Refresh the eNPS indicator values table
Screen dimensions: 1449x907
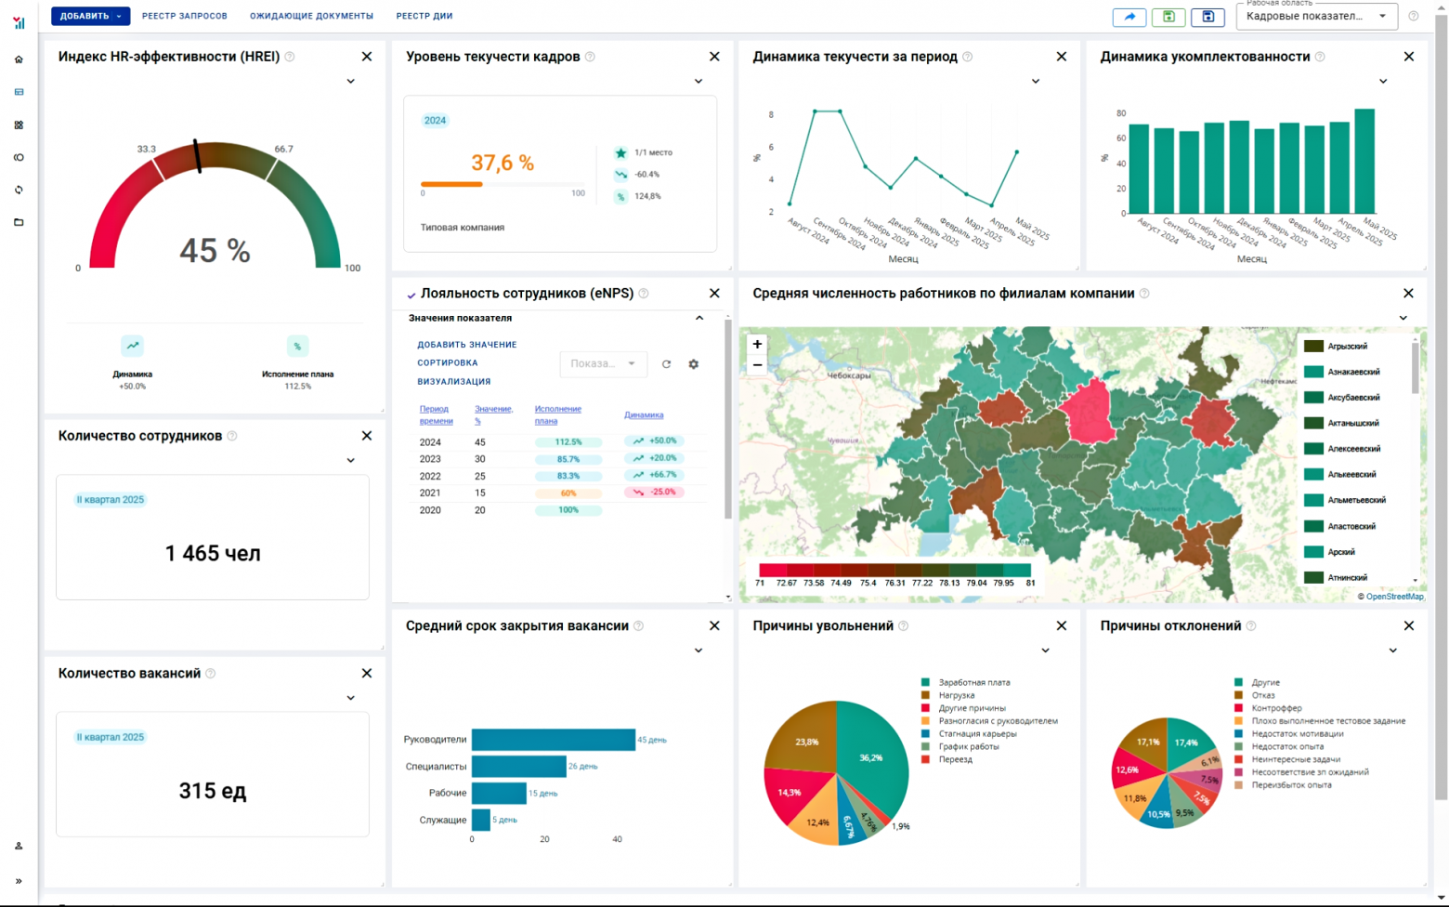click(x=666, y=364)
